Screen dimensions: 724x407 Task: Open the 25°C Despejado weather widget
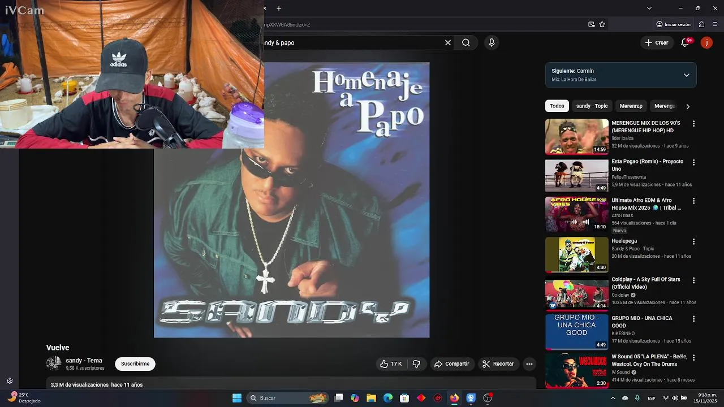point(24,398)
